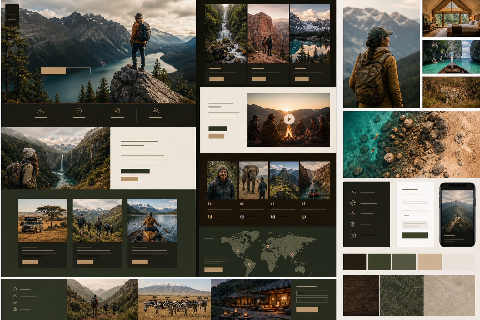
Task: Click the map pin over South America
Action: pyautogui.click(x=249, y=264)
